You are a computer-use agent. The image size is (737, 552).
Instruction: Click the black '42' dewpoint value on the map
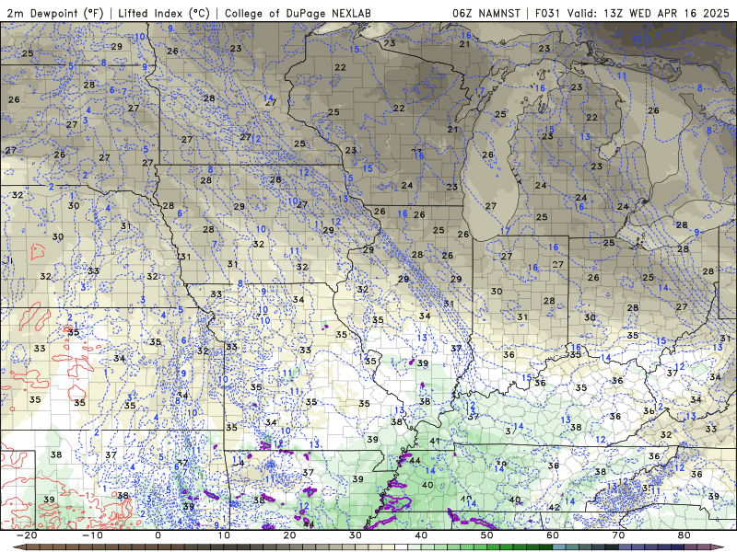tap(555, 508)
